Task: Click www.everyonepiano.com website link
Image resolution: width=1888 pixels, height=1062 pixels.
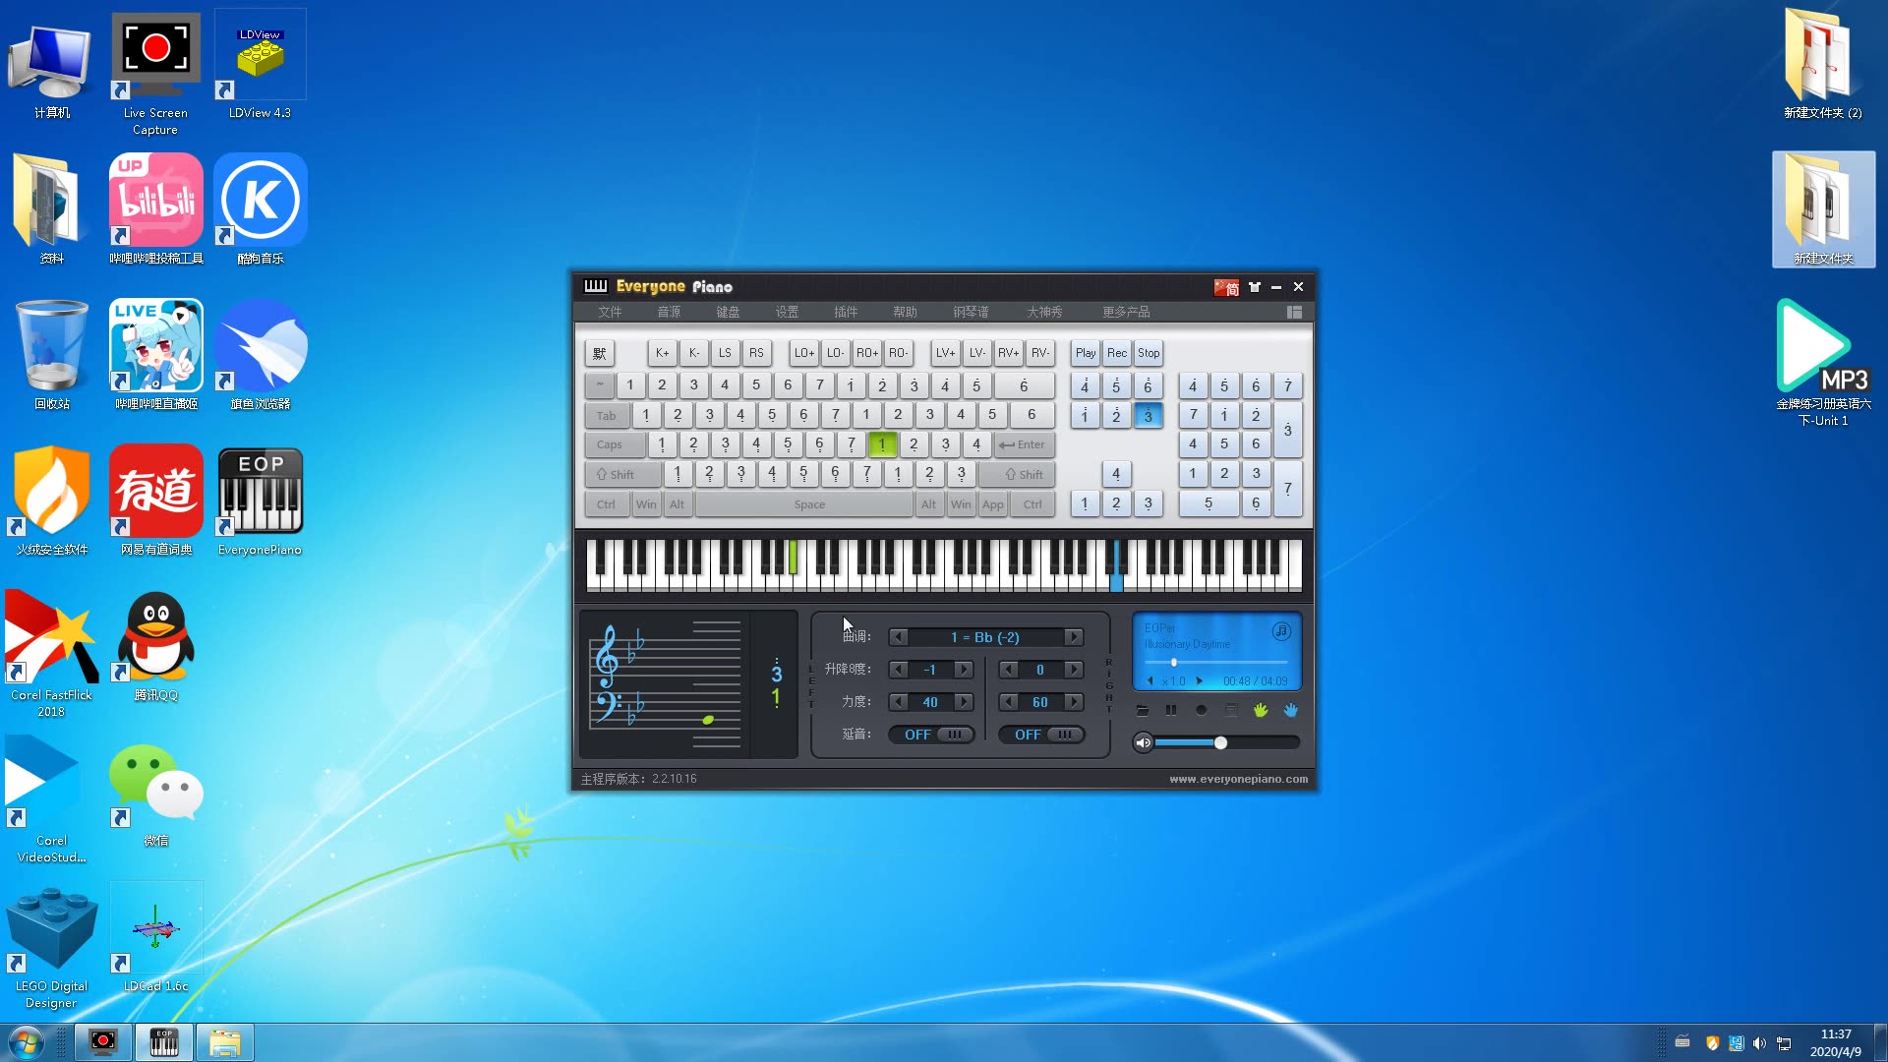Action: click(1238, 778)
